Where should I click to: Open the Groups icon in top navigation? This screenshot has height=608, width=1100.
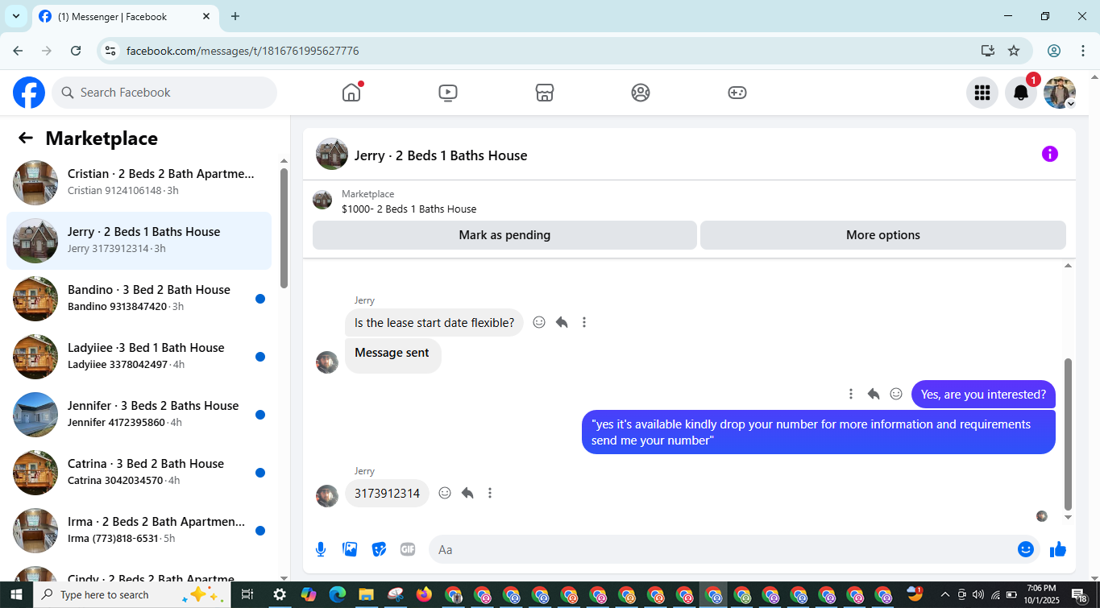tap(641, 93)
